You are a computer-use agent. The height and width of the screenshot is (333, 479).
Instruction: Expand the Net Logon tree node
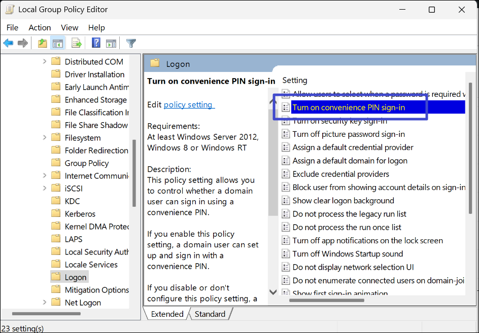(45, 303)
